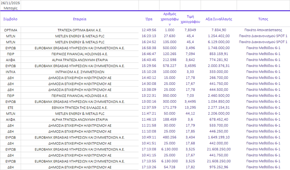The image size is (290, 170).
Task: Click ΕΘΝΙΚΗ ΤΡΑΠΕΖΑ ΤΗΣ ΕΛΛΑΔΟΣ Α.Ε. cell
Action: pyautogui.click(x=80, y=108)
